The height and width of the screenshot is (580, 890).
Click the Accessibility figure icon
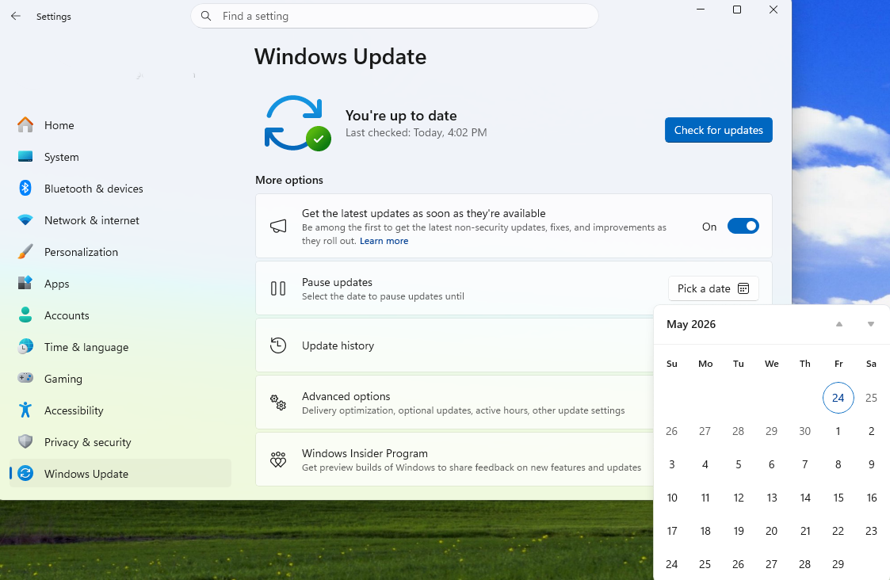pos(25,410)
